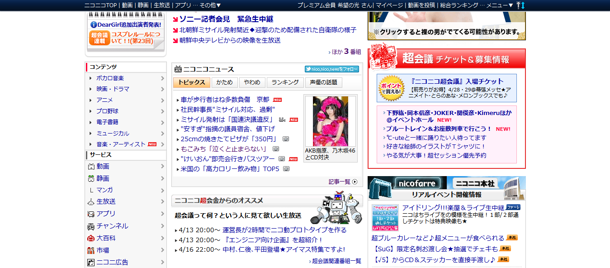
Task: Expand the ボカロ音楽 category chevron
Action: pos(162,78)
